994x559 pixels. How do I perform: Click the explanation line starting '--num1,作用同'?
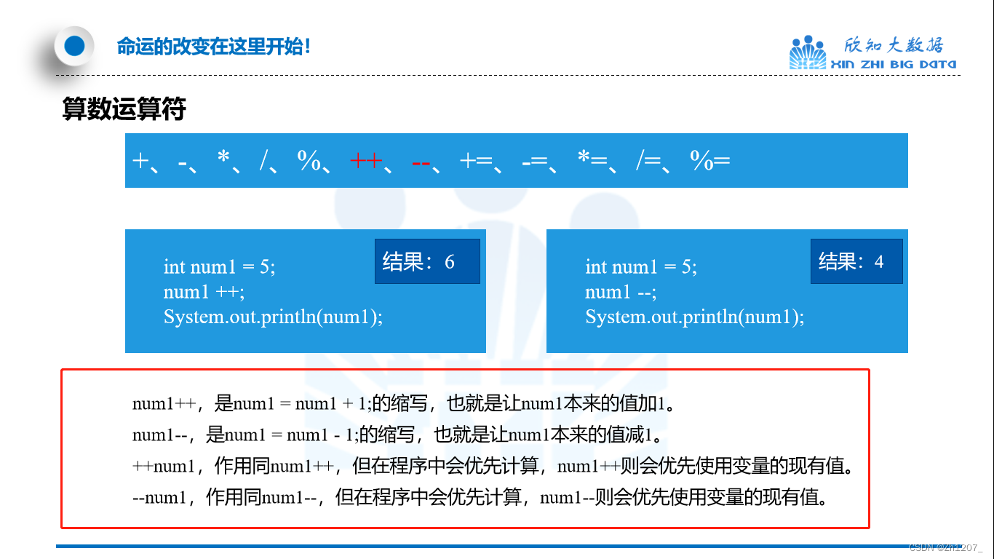click(480, 497)
